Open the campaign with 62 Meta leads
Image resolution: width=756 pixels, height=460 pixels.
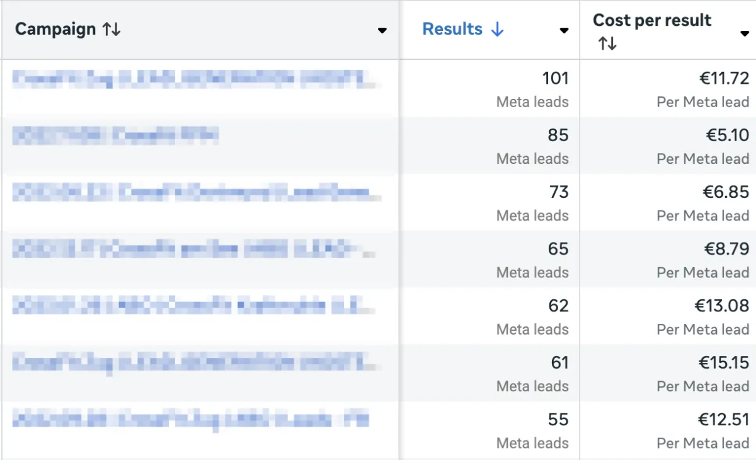click(195, 307)
